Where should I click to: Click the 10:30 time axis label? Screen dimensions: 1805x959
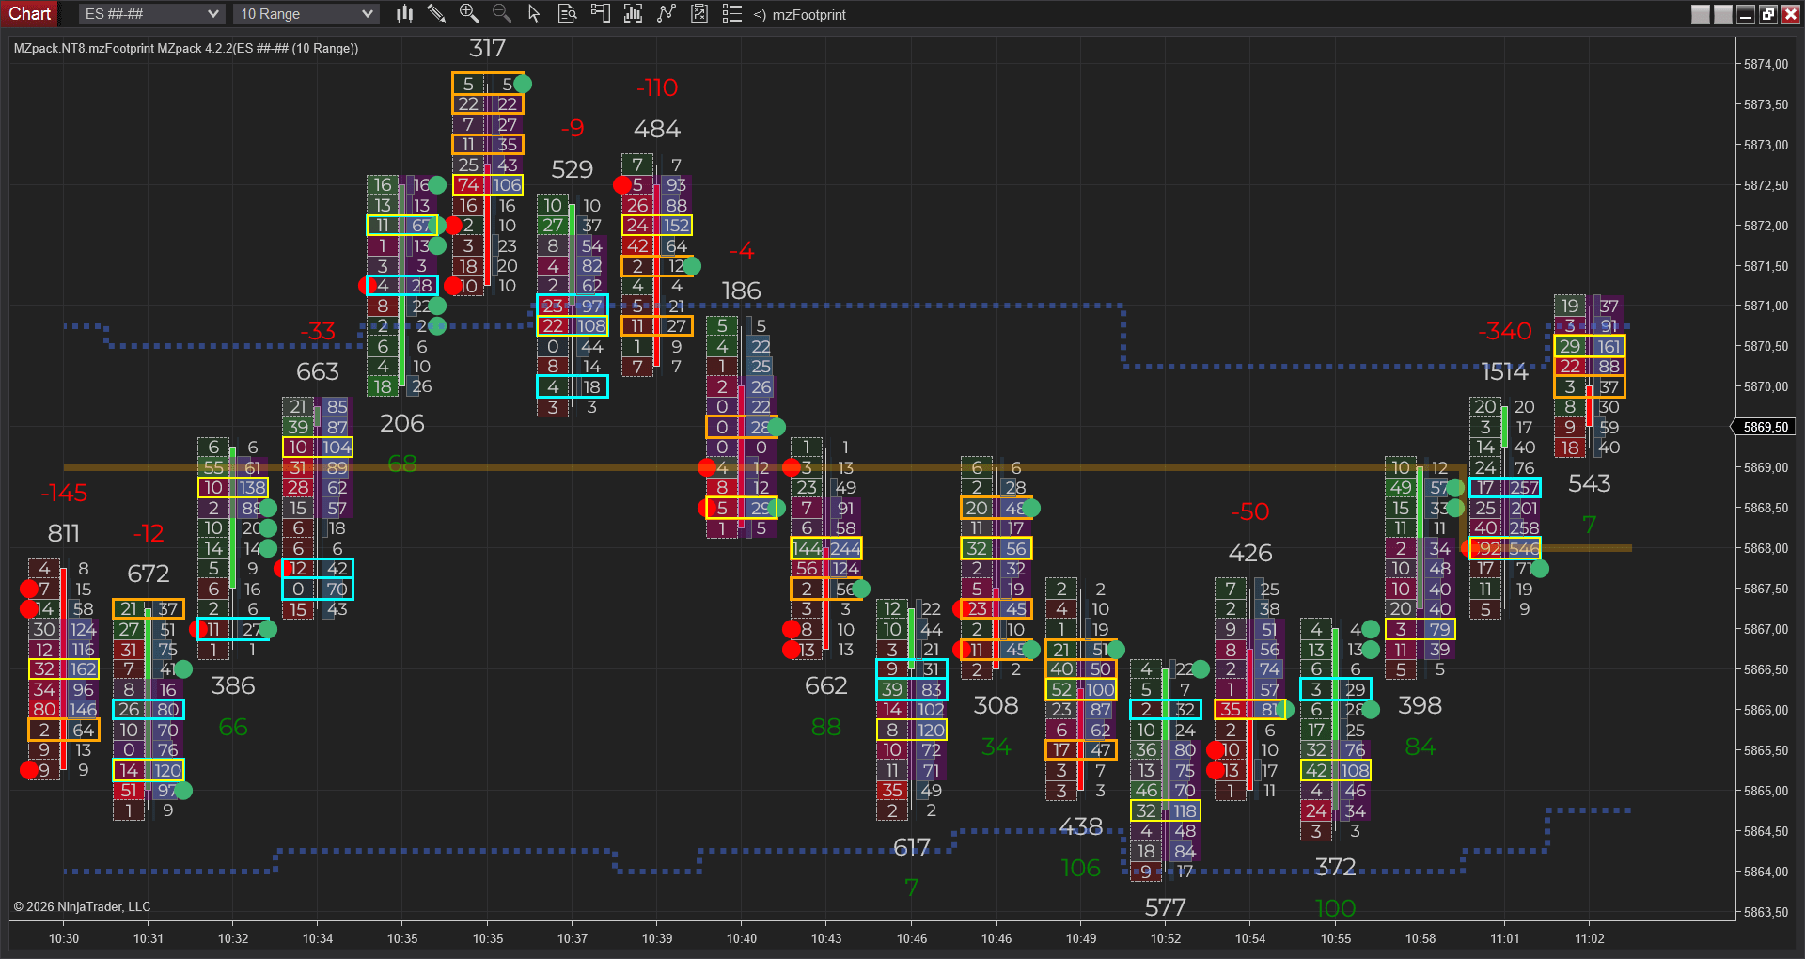click(x=64, y=938)
